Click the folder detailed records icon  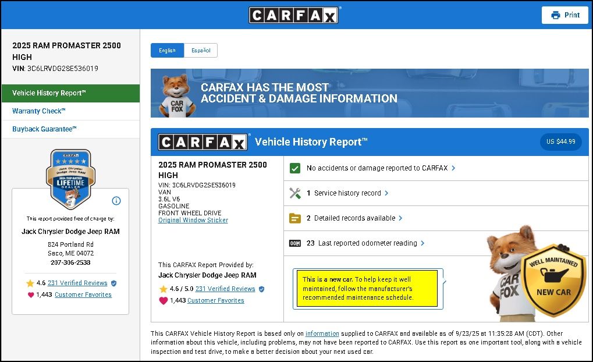click(x=295, y=218)
